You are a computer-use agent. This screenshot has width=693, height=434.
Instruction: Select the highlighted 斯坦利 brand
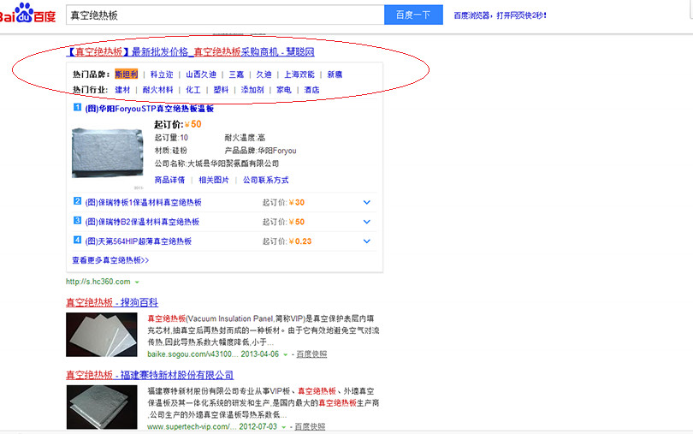pos(127,74)
